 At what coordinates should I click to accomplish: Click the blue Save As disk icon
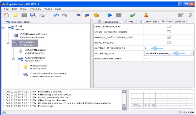click(x=33, y=15)
